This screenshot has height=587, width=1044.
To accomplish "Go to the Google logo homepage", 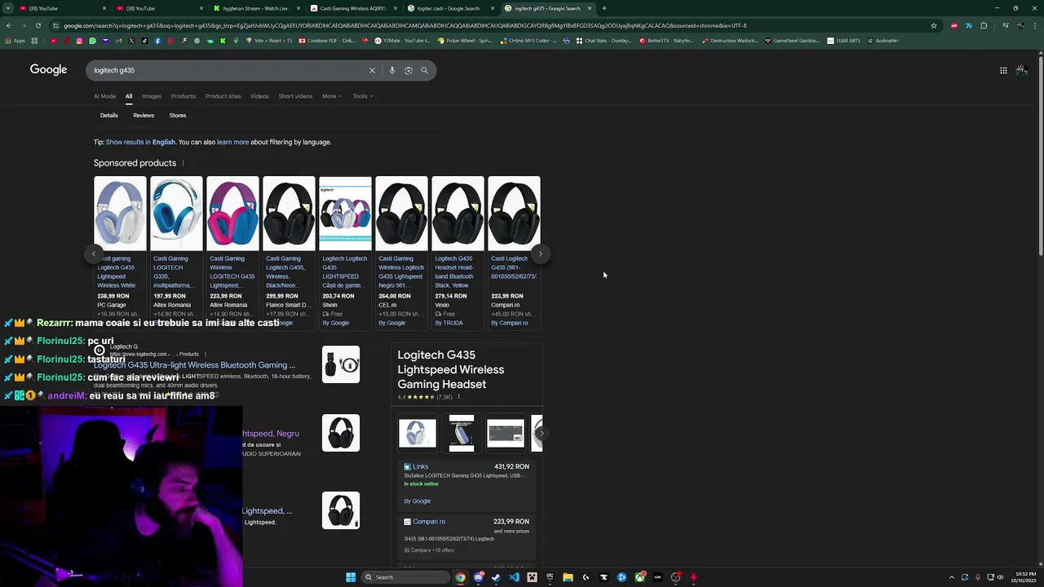I will tap(49, 70).
